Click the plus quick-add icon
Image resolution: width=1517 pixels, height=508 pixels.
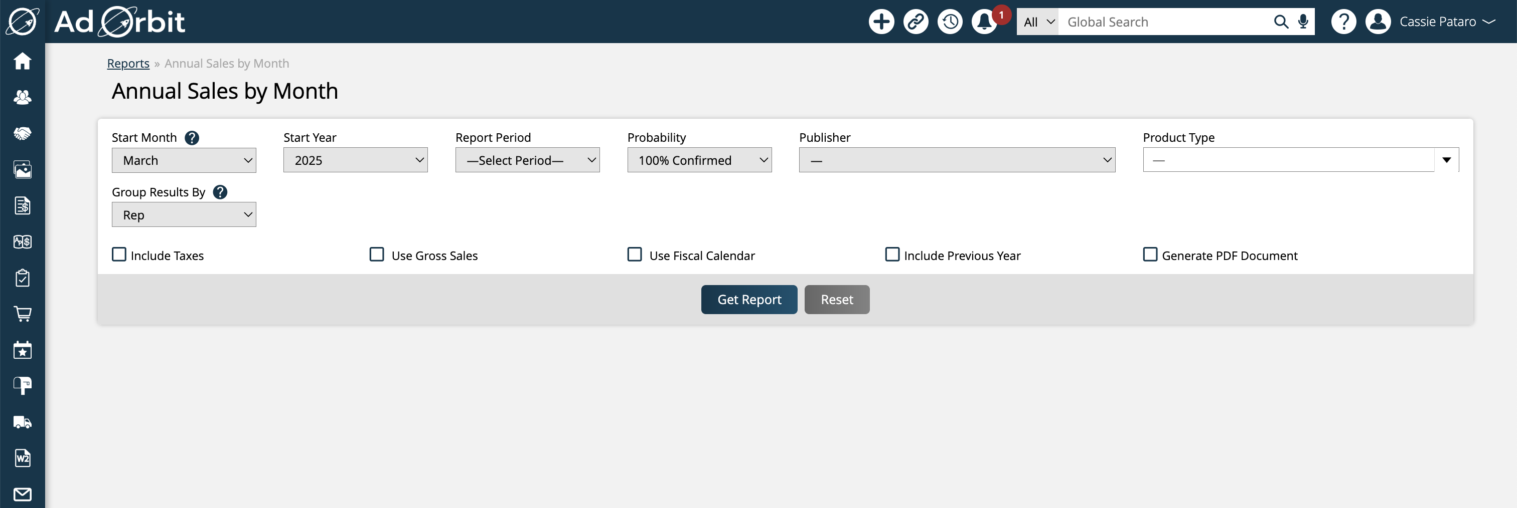click(x=881, y=22)
